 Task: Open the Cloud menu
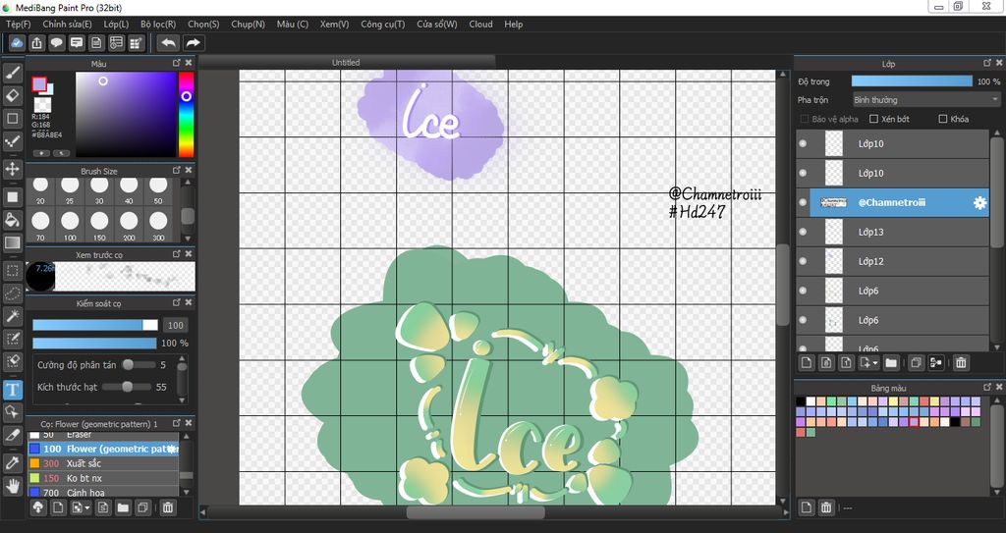pos(480,24)
